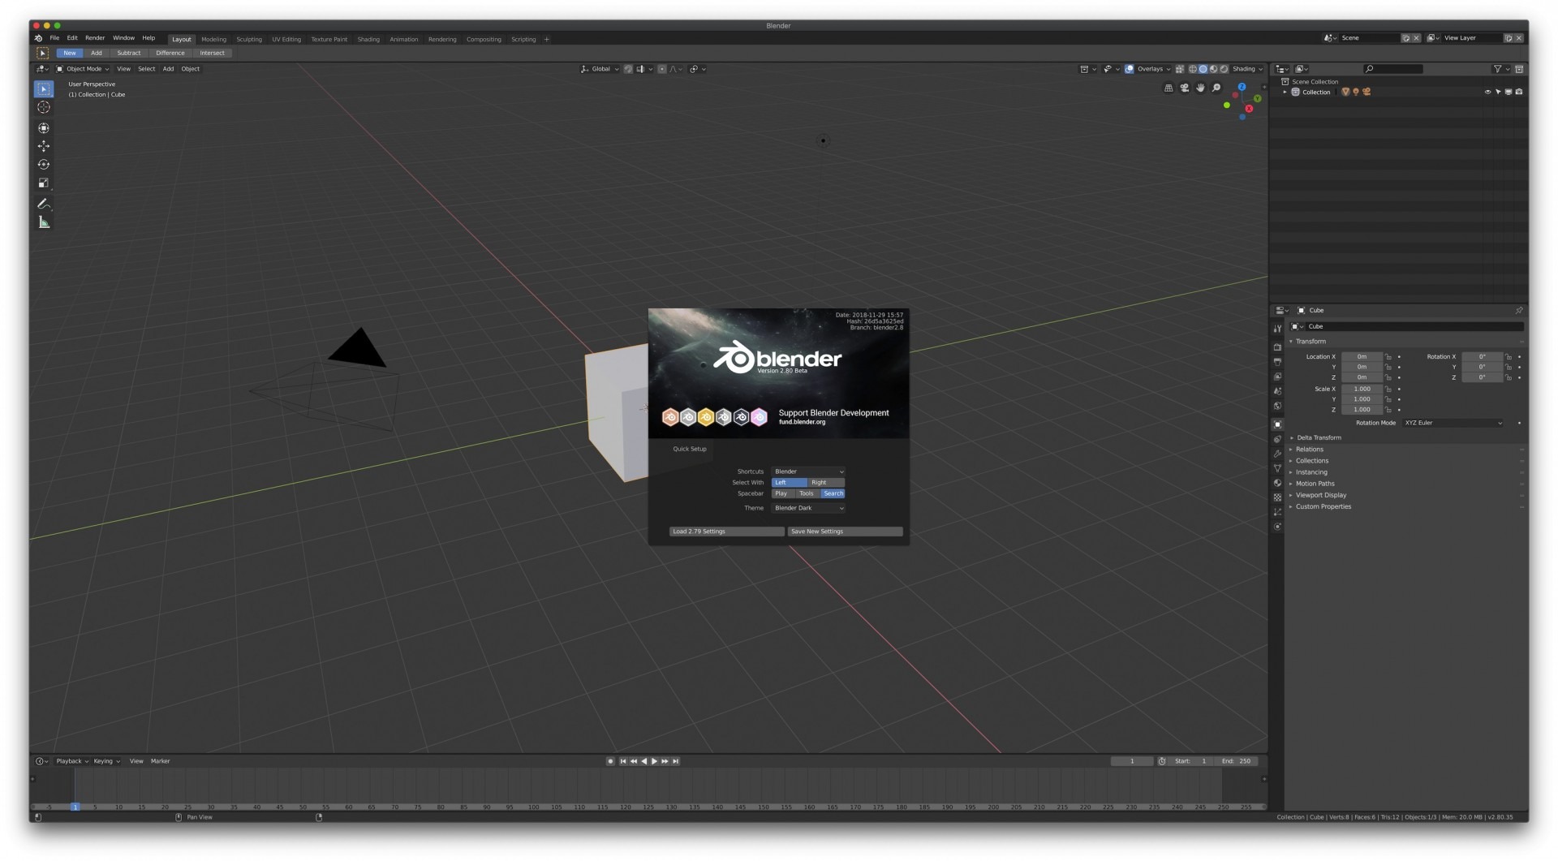This screenshot has width=1558, height=861.
Task: Switch to the UV Editing workspace tab
Action: coord(286,39)
